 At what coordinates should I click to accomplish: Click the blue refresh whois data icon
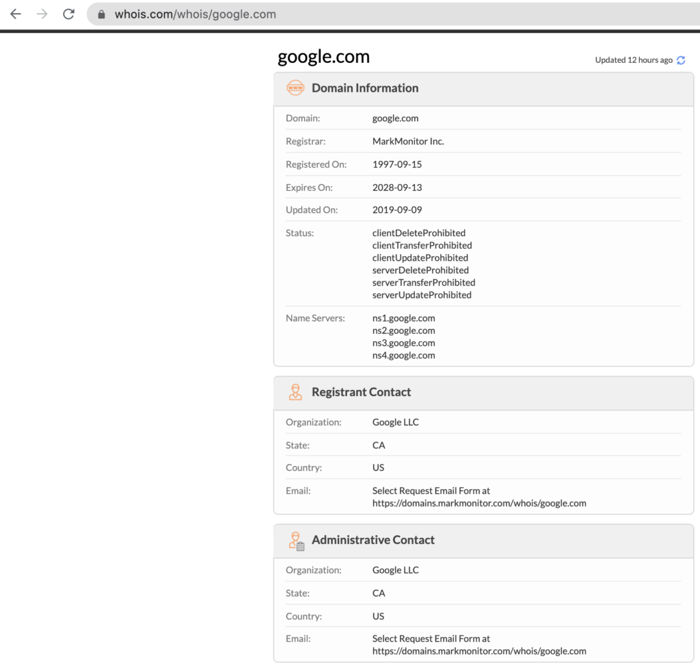click(681, 60)
